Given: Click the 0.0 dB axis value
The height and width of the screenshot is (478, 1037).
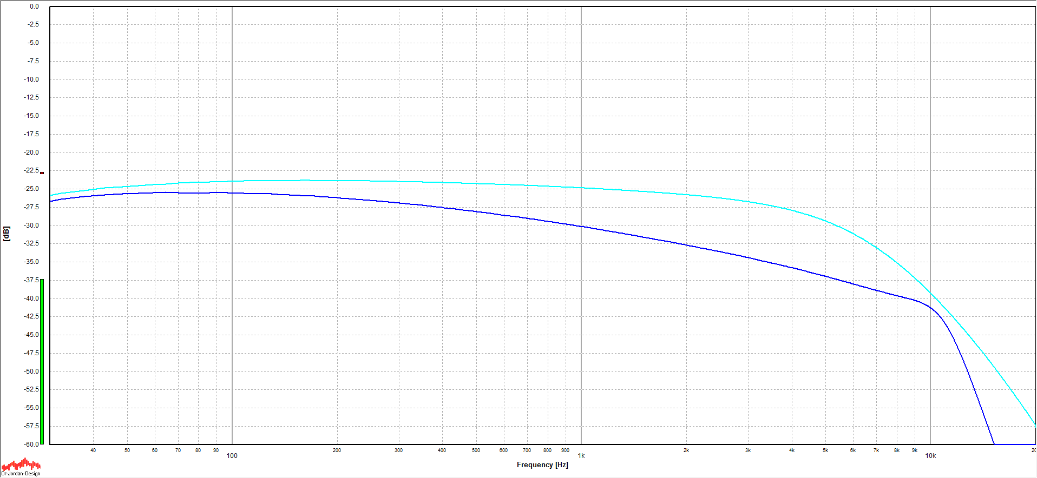Looking at the screenshot, I should [34, 6].
